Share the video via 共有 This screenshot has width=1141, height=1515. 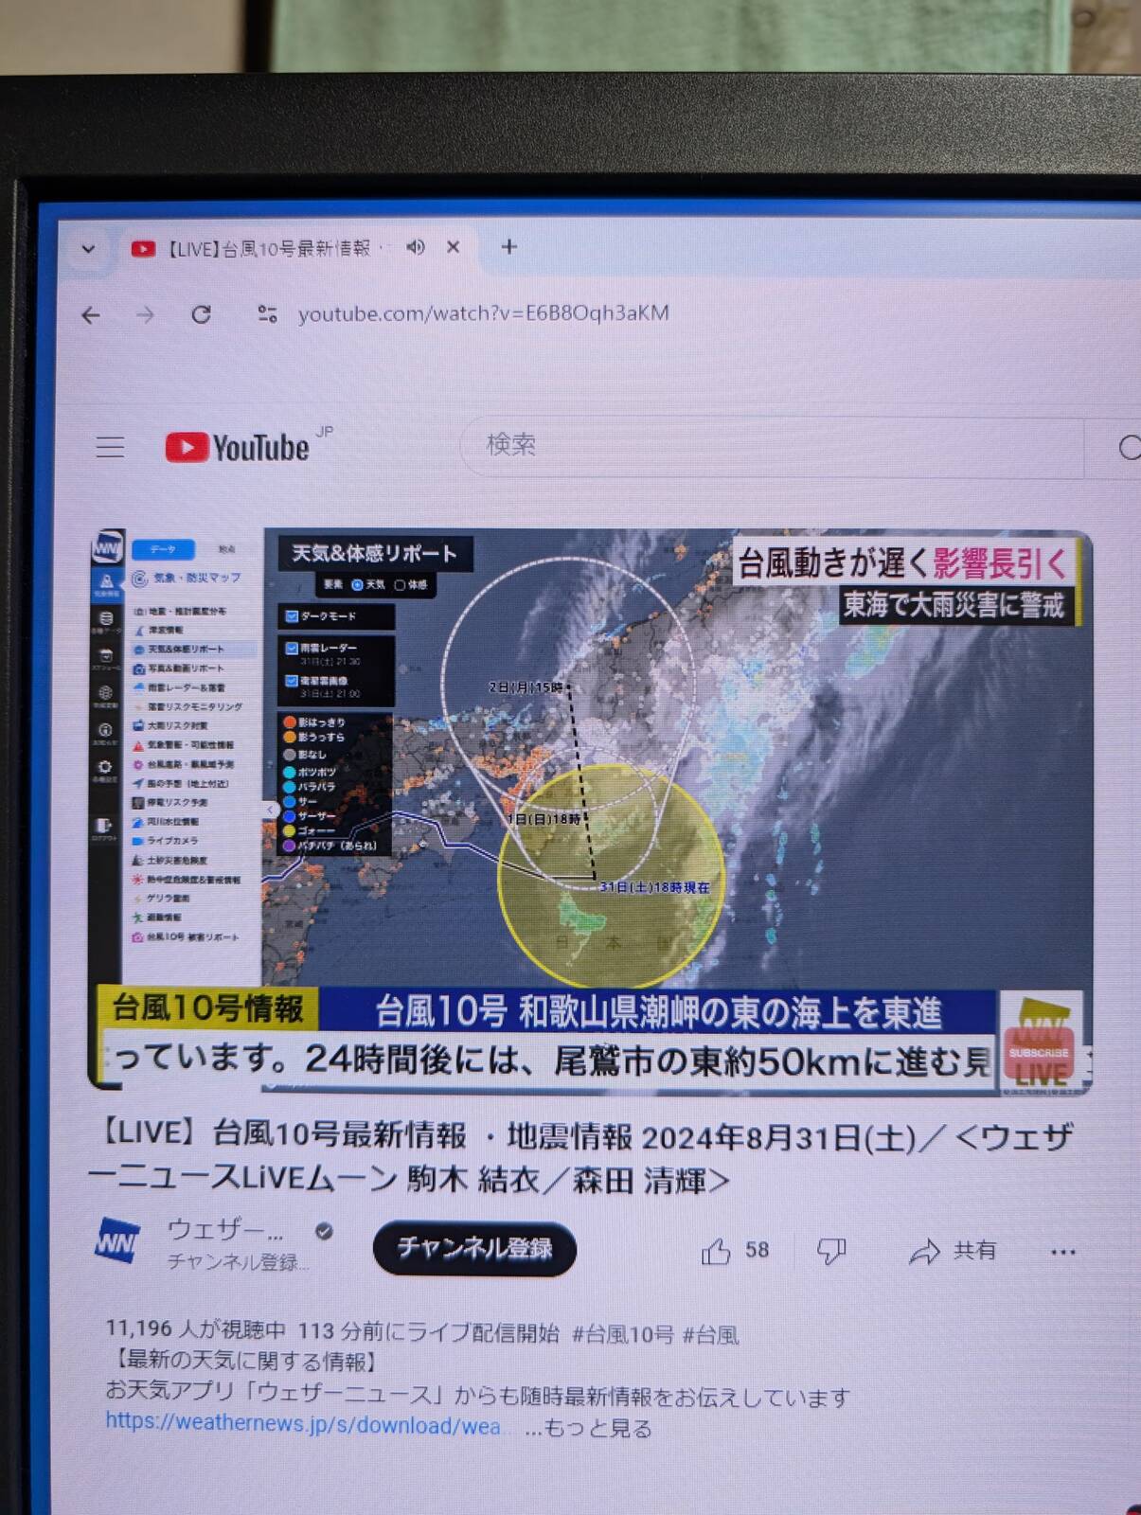(953, 1251)
